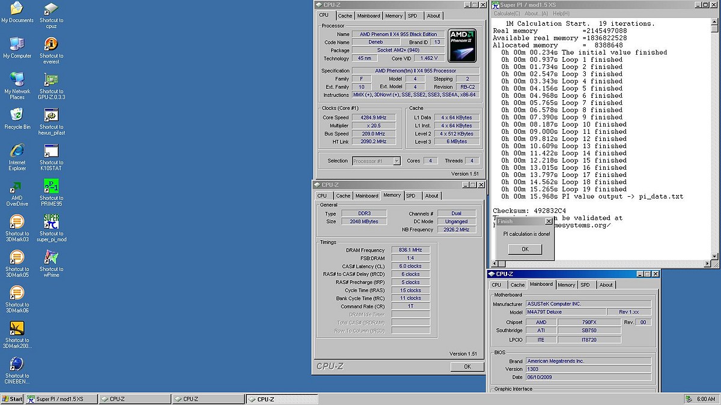The image size is (721, 405).
Task: Click BIOS date 06/10/2009 field
Action: [x=588, y=377]
